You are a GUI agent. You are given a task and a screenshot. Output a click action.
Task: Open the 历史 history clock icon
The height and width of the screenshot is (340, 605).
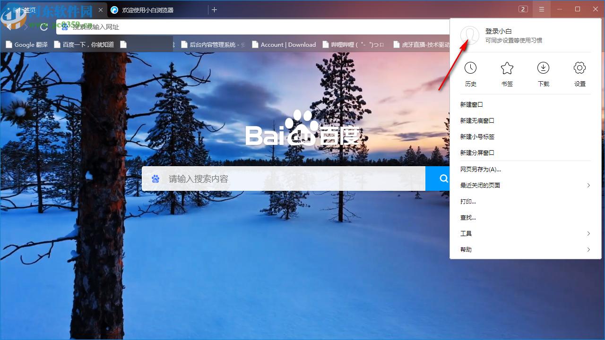coord(470,68)
